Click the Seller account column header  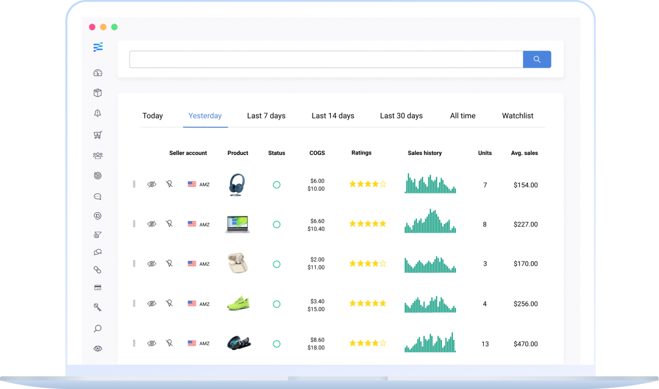tap(188, 153)
